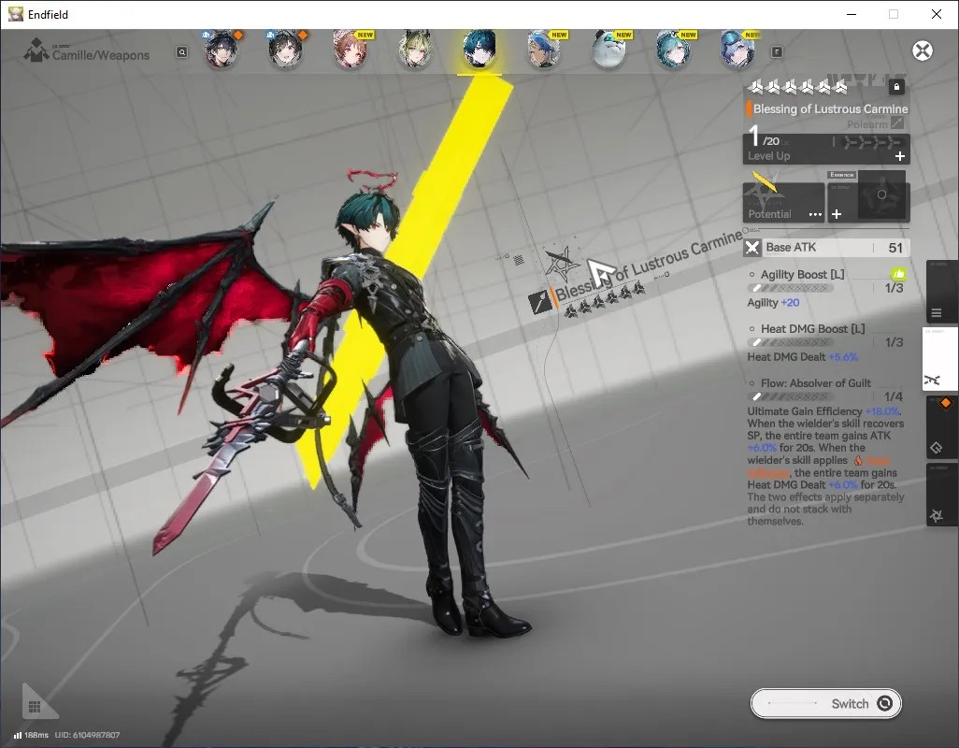Click the orange heat flame status icon
The height and width of the screenshot is (748, 959).
pos(858,460)
